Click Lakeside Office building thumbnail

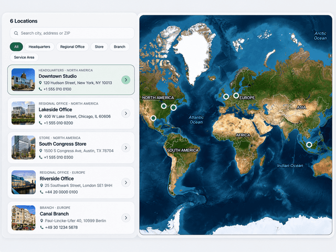[x=23, y=113]
